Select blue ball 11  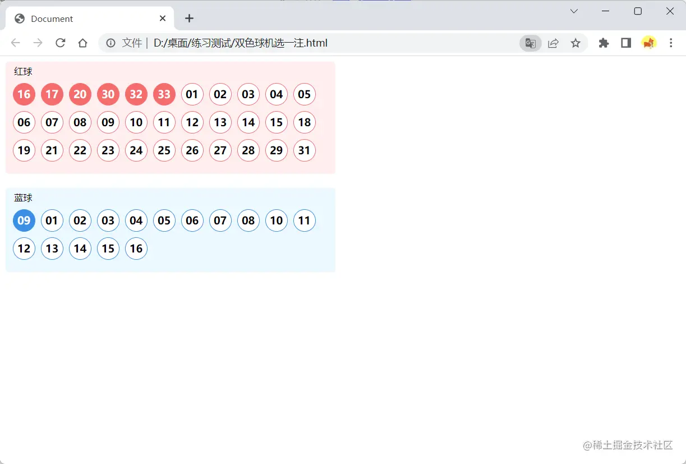point(305,220)
